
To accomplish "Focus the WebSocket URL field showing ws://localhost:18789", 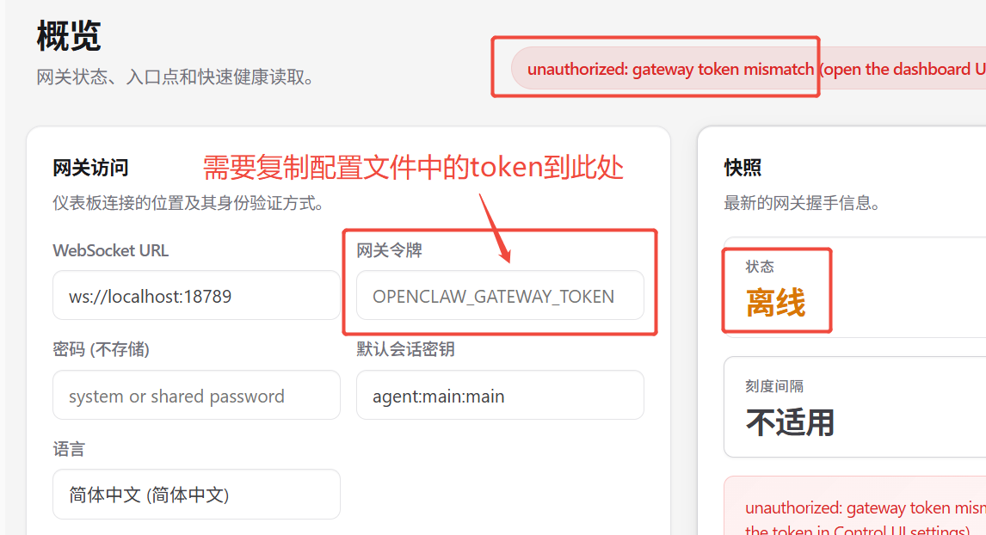I will (x=196, y=296).
